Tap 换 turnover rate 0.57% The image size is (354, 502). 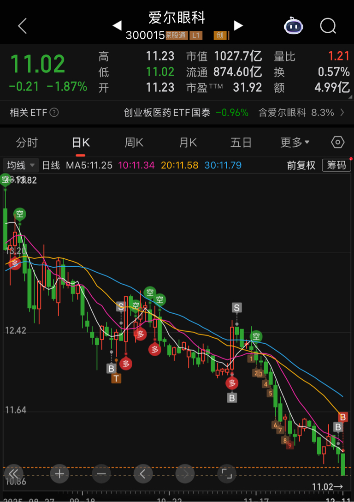[334, 72]
